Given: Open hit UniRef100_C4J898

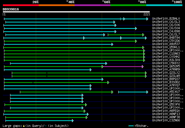Looking at the screenshot, I should click(166, 31).
